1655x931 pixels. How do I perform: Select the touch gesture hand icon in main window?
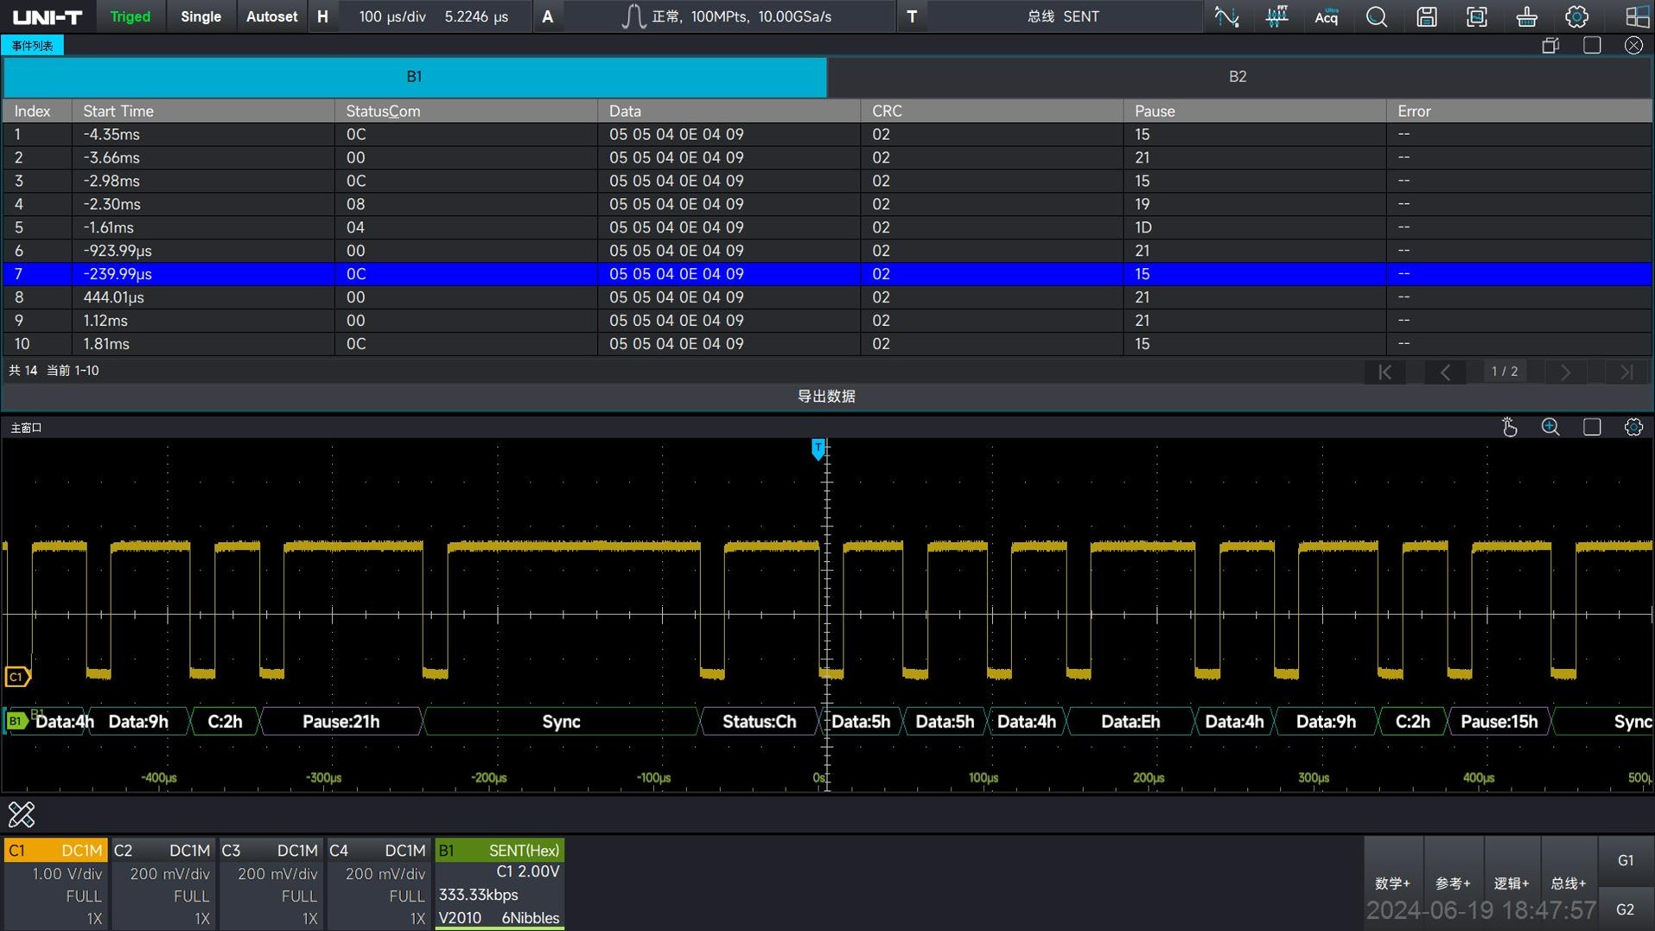click(1510, 427)
